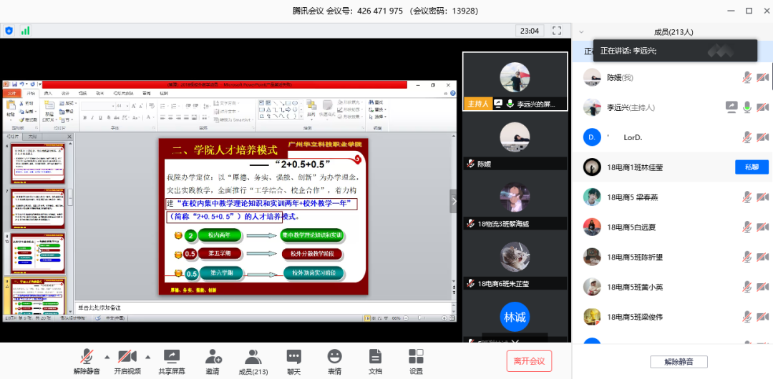773x379 pixels.
Task: Click the blue security shield icon
Action: pyautogui.click(x=9, y=31)
